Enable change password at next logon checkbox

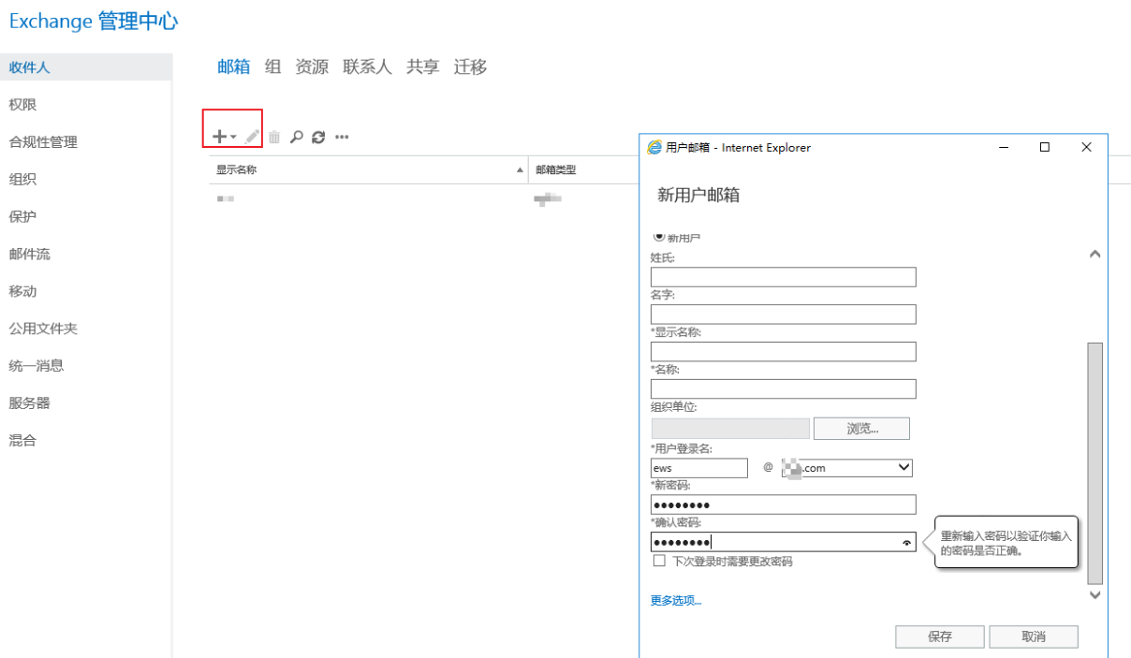pos(659,561)
